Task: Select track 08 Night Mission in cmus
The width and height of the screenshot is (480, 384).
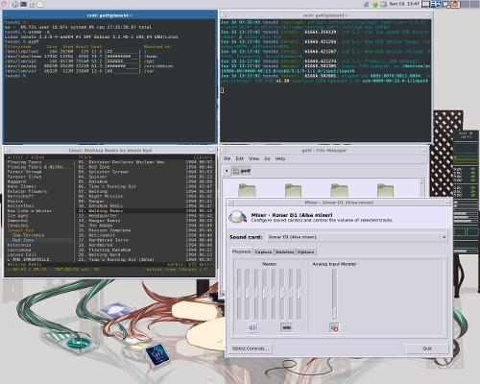Action: click(x=146, y=196)
